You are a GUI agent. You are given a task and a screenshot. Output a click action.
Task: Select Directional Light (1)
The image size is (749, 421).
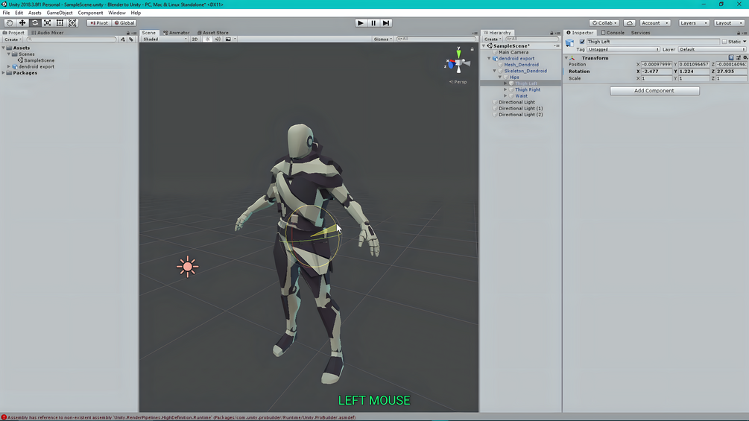point(521,108)
